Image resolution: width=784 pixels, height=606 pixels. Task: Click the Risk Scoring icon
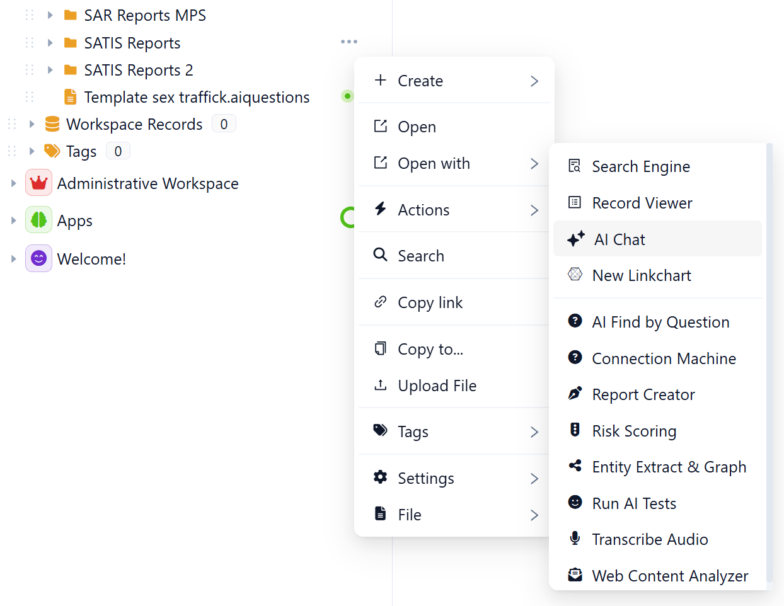pos(575,430)
